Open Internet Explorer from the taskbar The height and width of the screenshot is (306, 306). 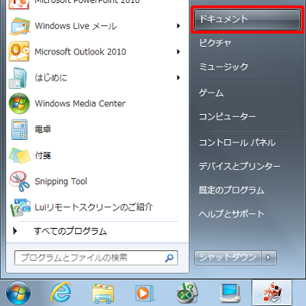pos(61,292)
